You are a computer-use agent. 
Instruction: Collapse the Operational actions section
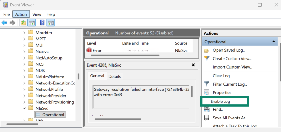[273, 42]
